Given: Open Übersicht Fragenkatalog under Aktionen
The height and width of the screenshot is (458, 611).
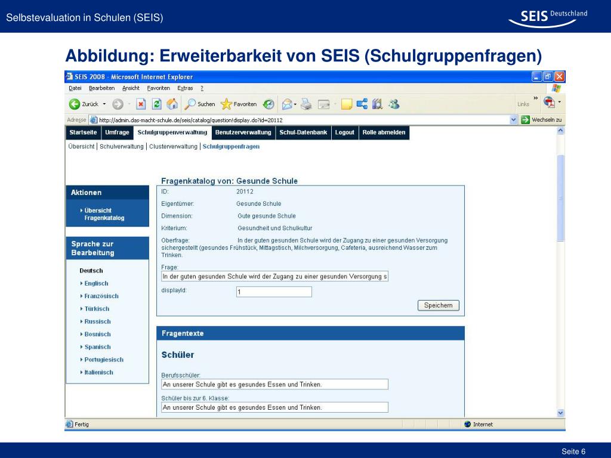Looking at the screenshot, I should [x=104, y=214].
